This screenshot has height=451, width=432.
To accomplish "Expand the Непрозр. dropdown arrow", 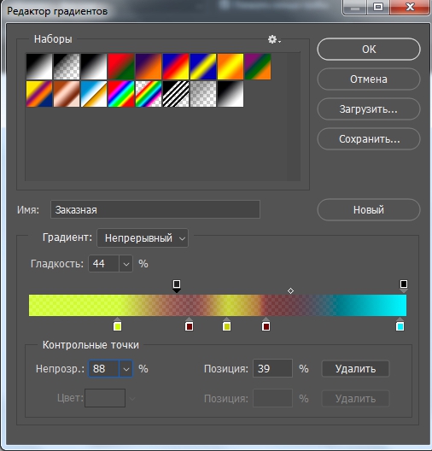I will coord(126,368).
